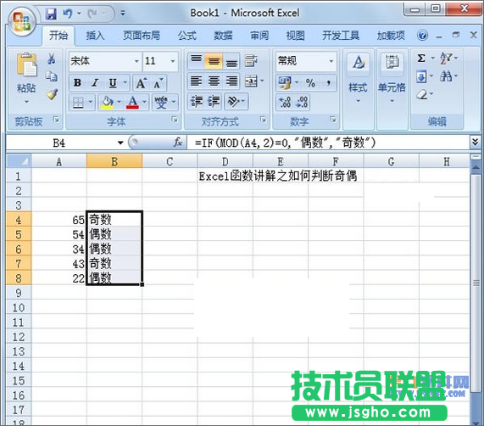Apply cell borders with the border icon

pyautogui.click(x=78, y=103)
